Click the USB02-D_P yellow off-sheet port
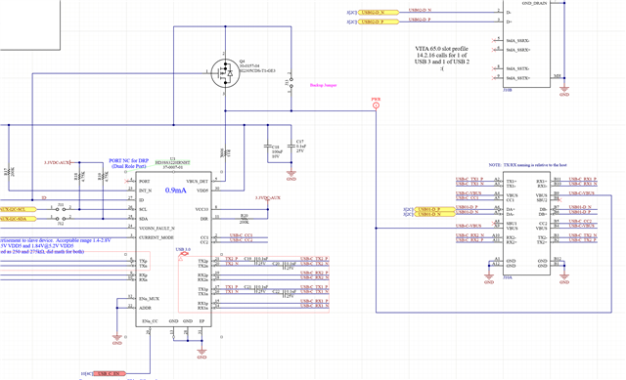Image resolution: width=626 pixels, height=380 pixels. (379, 21)
